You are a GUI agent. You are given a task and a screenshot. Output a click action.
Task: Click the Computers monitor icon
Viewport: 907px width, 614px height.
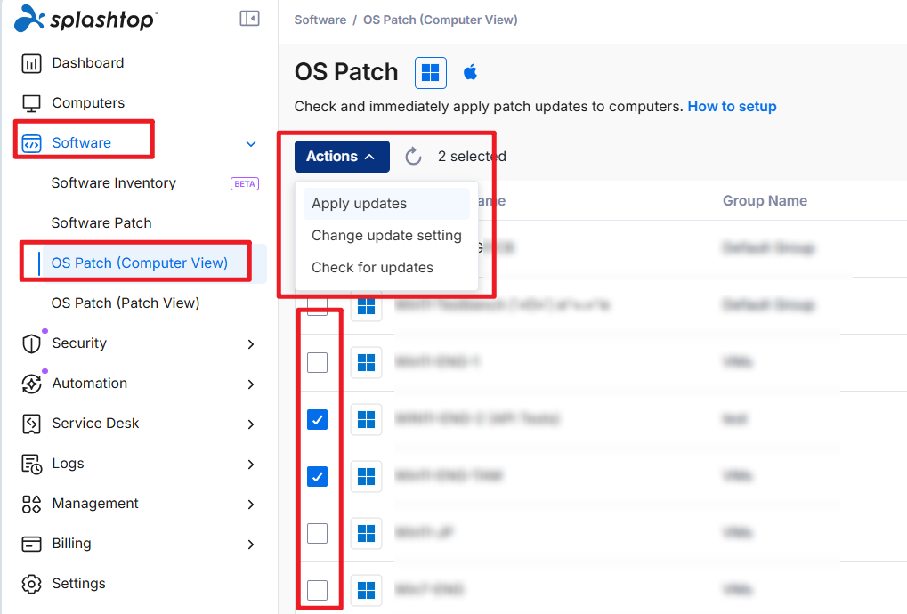pos(31,103)
